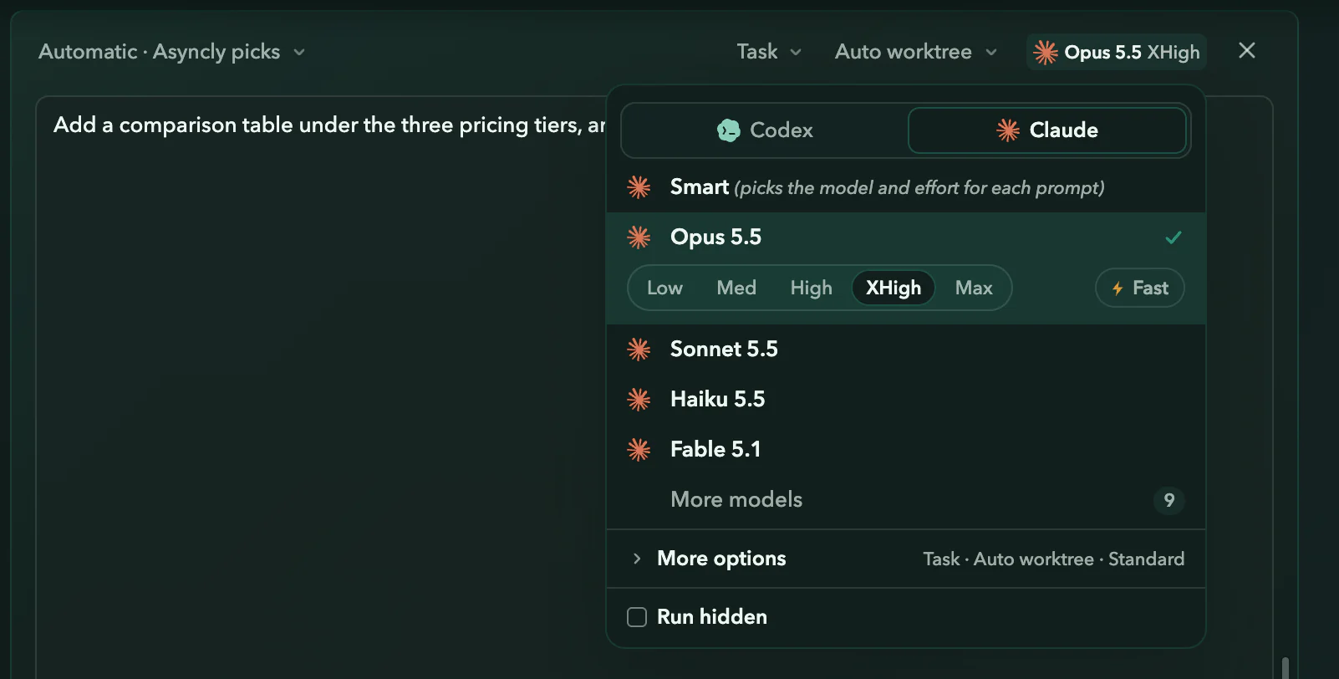Click the starburst icon next to Haiku 5.5

(x=639, y=400)
